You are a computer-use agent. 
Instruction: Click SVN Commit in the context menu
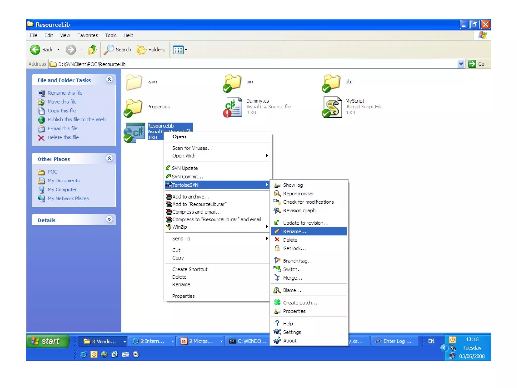pyautogui.click(x=187, y=177)
